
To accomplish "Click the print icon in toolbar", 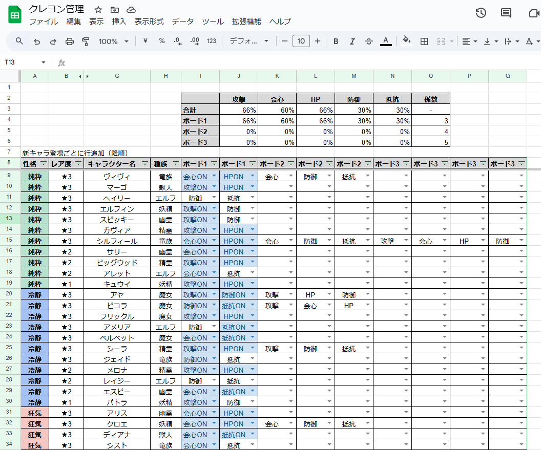I will 70,41.
